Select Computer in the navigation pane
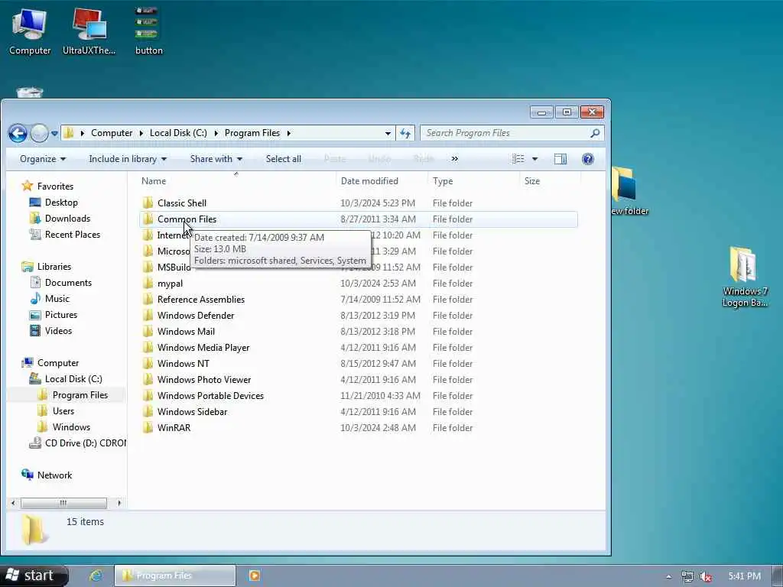Screen dimensions: 783x587 point(58,363)
